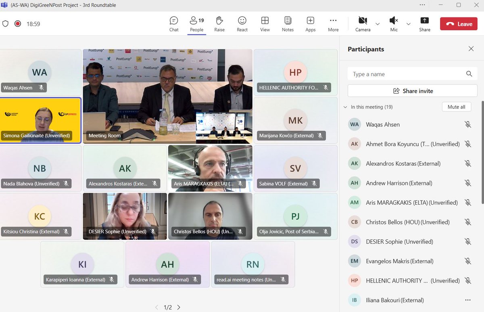Click the search magnifier icon
Viewport: 484px width, 312px height.
tap(469, 74)
